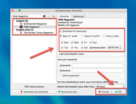Click the Download after time field

click(113, 48)
